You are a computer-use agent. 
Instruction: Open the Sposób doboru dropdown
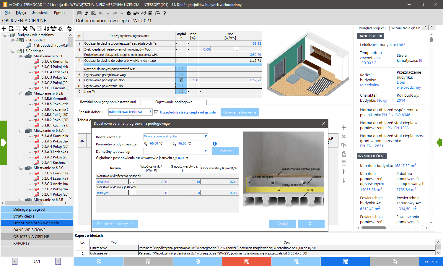[150, 112]
